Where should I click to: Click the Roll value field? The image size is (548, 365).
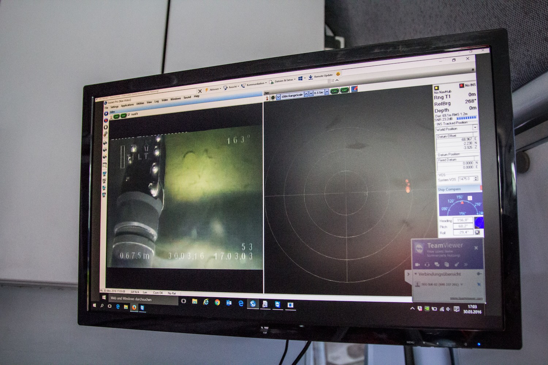tap(463, 233)
